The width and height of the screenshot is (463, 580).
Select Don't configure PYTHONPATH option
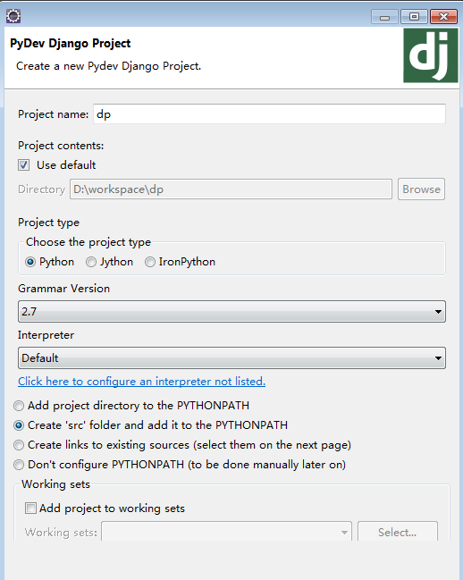[x=19, y=465]
